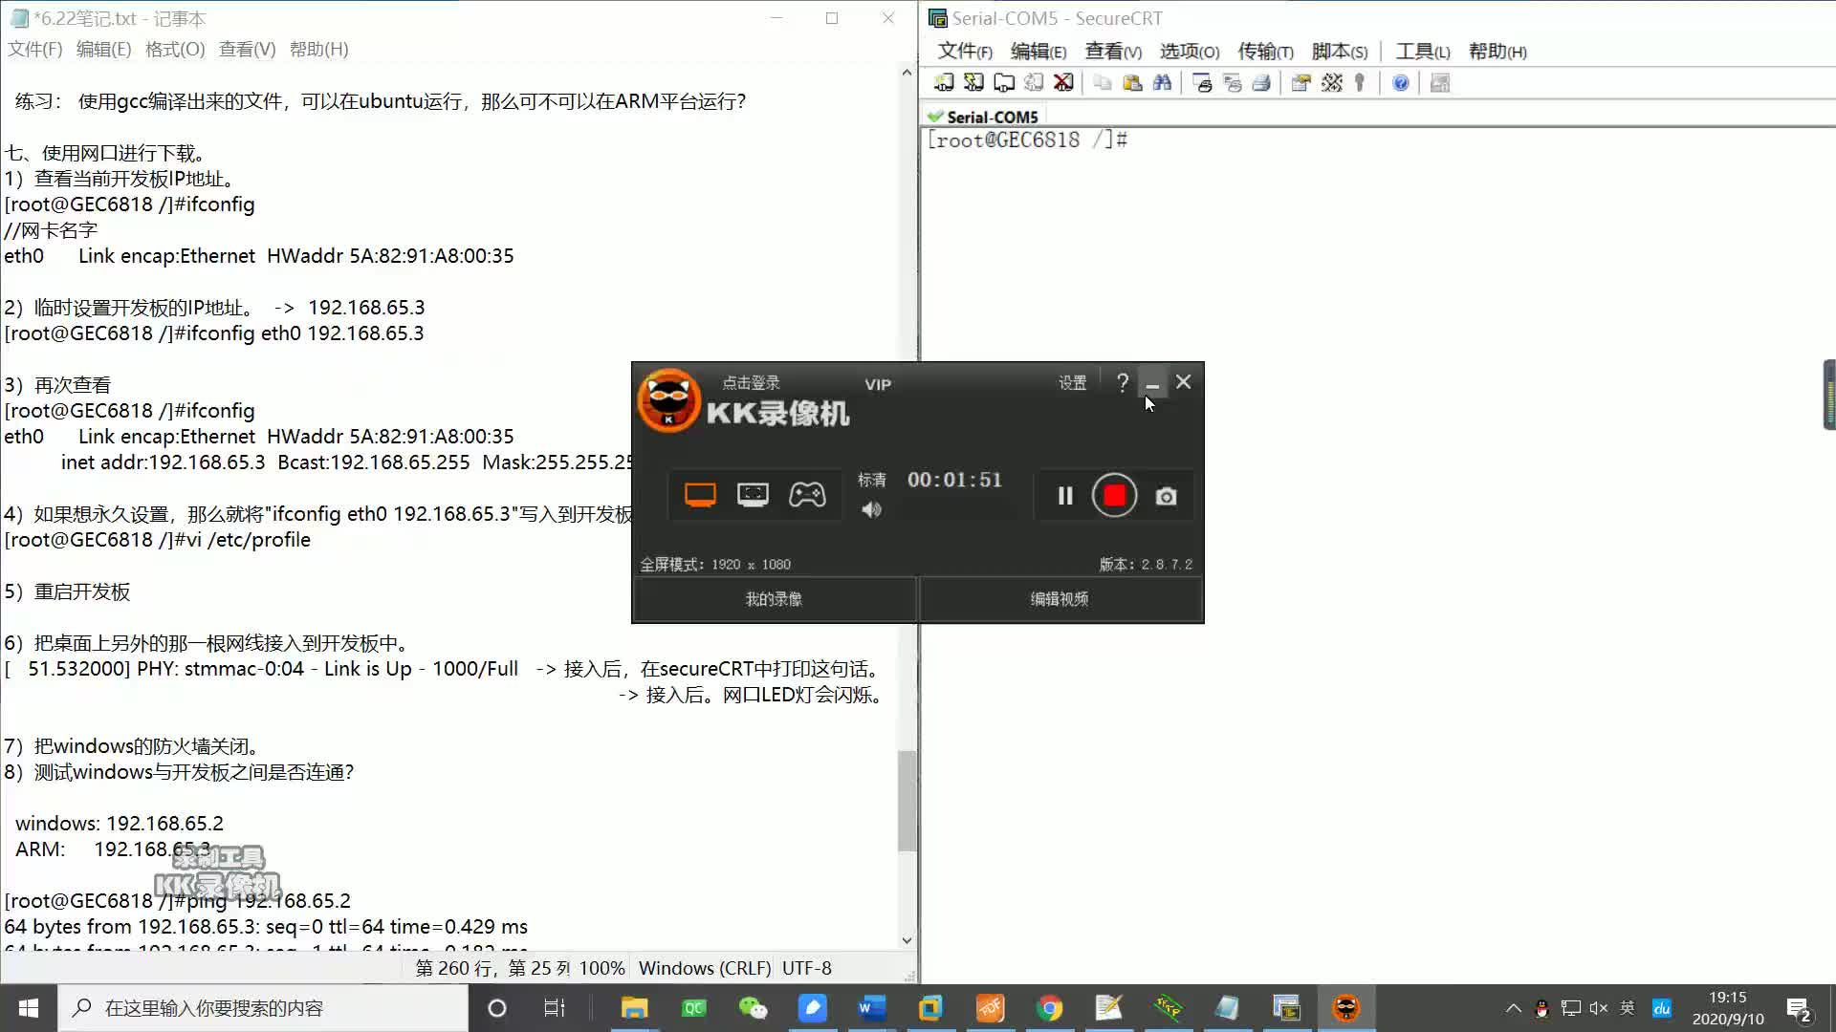The image size is (1836, 1032).
Task: Select '查看(V)' menu in Notepad
Action: coord(246,49)
